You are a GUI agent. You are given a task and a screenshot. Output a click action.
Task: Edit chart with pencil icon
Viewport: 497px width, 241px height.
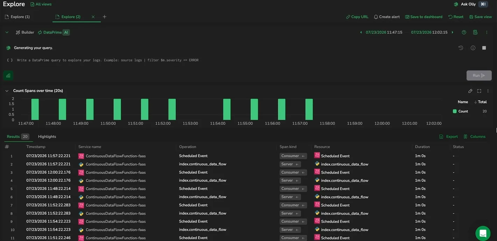pyautogui.click(x=470, y=91)
